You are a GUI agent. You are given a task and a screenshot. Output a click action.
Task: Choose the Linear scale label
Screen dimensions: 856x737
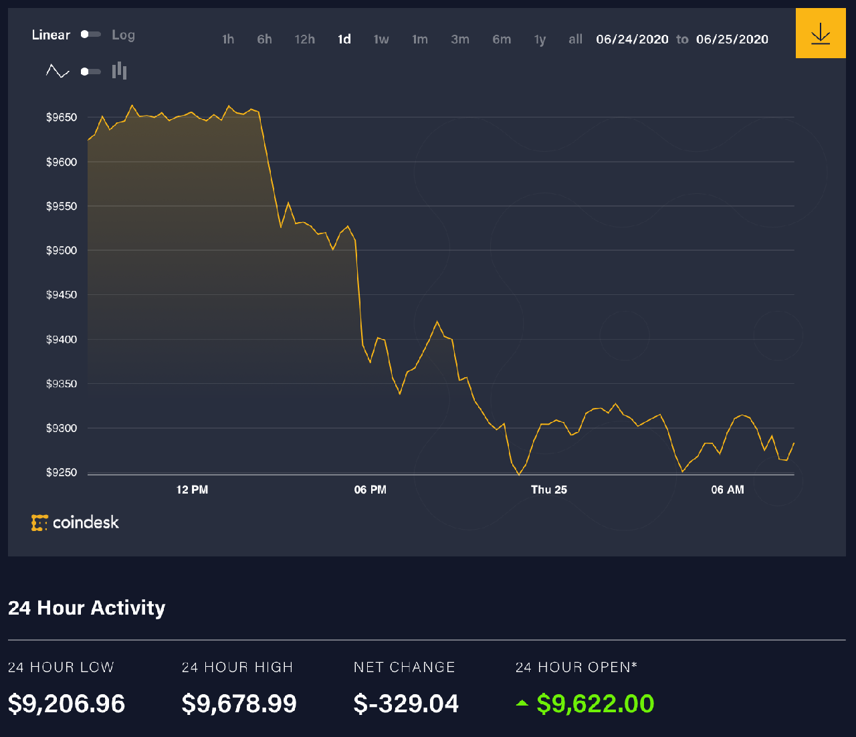point(51,35)
